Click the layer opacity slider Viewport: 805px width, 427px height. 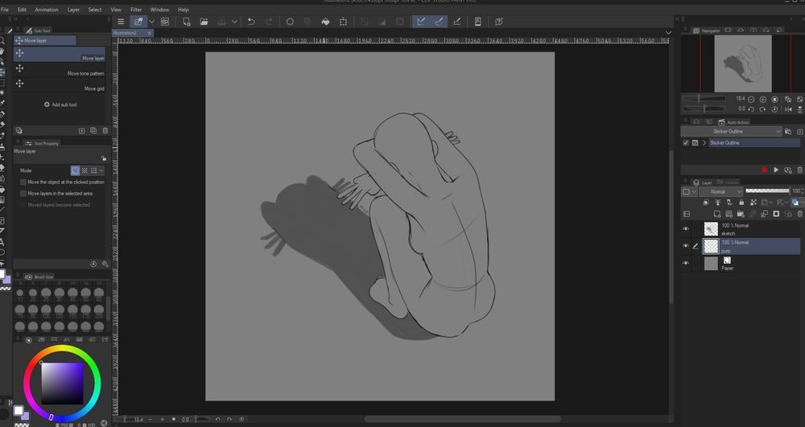(x=767, y=191)
